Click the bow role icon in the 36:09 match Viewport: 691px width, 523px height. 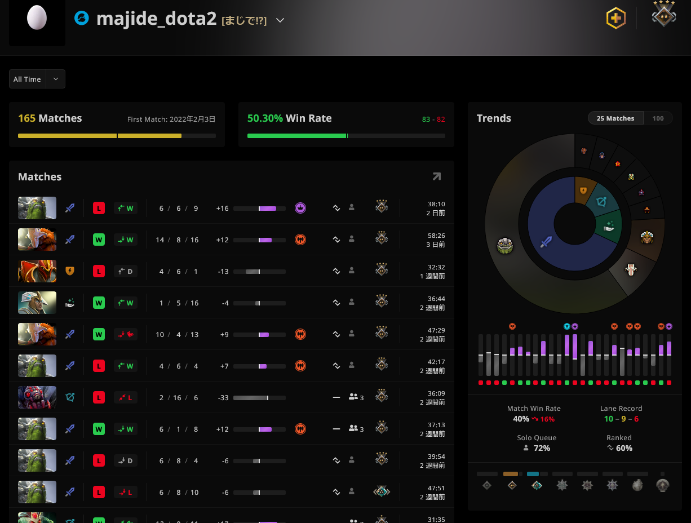click(70, 397)
